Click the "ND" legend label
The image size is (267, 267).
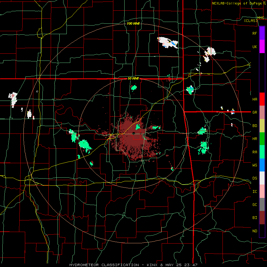coord(255,231)
